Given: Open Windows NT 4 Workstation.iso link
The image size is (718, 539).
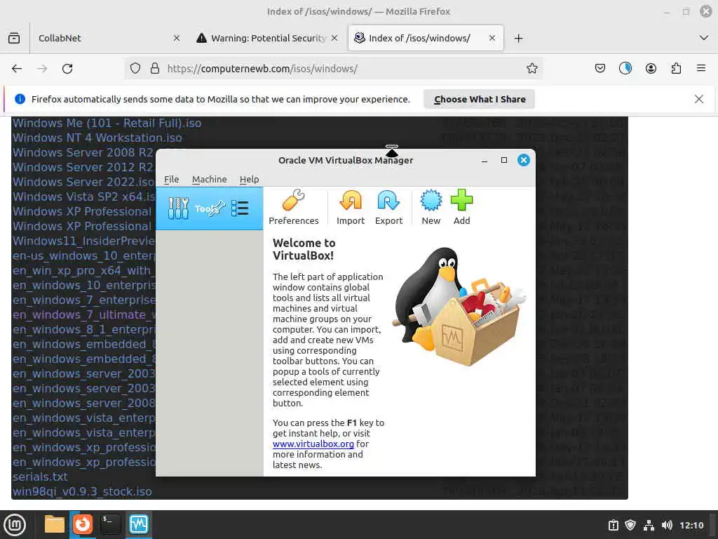Looking at the screenshot, I should pyautogui.click(x=97, y=138).
